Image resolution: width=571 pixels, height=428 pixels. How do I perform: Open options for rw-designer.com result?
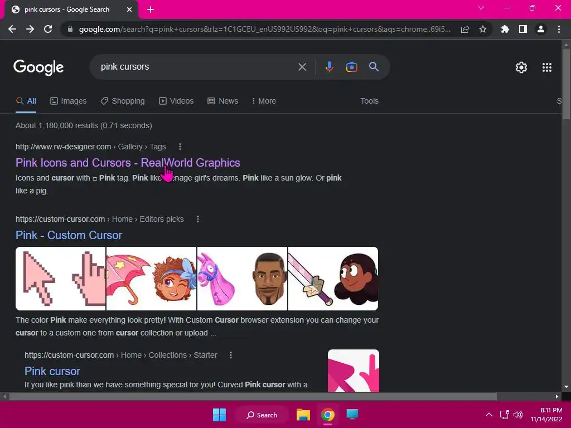(x=180, y=147)
